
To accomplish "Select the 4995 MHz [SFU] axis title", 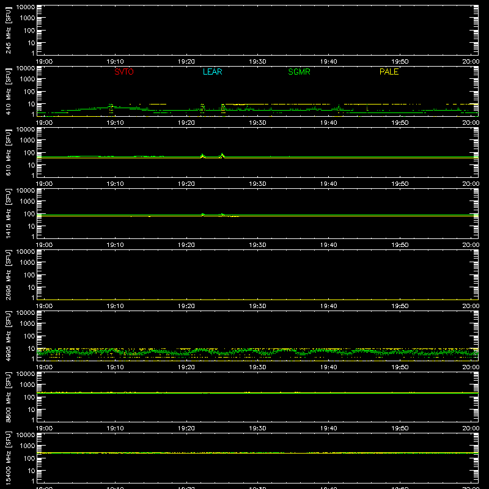I will coord(8,336).
